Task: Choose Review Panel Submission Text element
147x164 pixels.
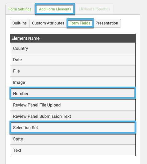Action: [x=73, y=116]
